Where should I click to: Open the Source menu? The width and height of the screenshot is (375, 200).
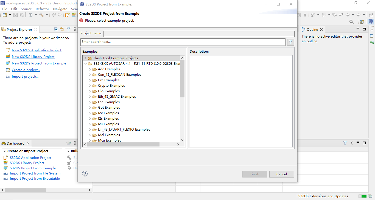pyautogui.click(x=26, y=9)
